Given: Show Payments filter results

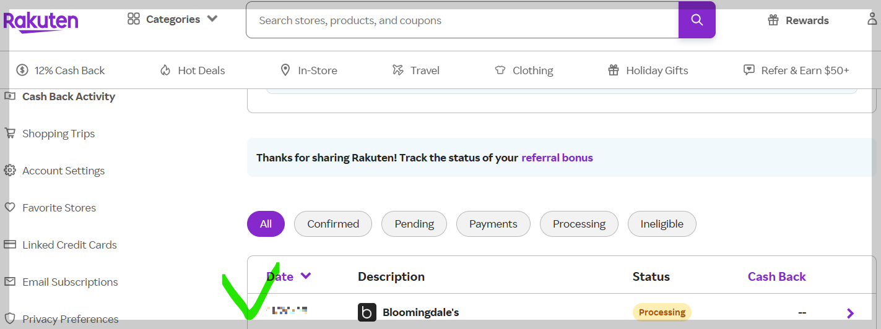Looking at the screenshot, I should click(493, 224).
